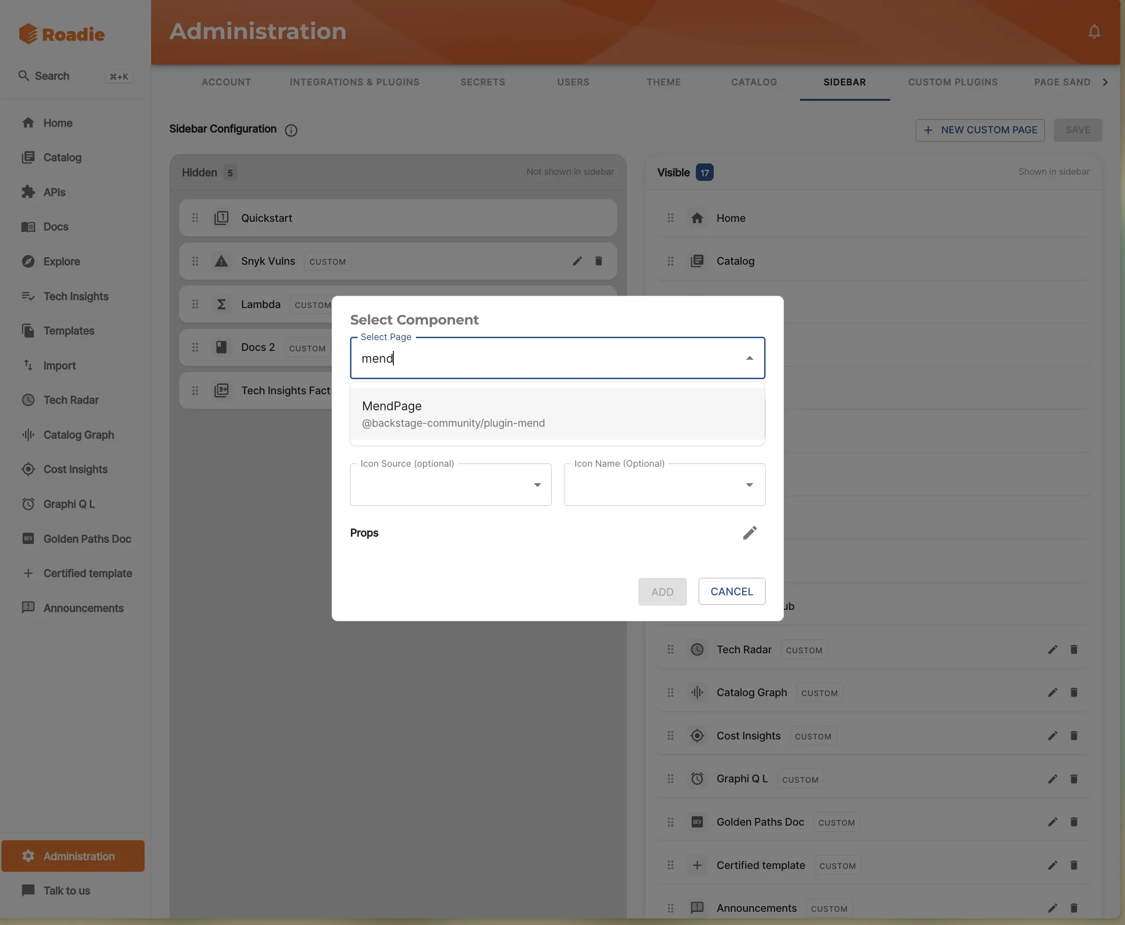1125x925 pixels.
Task: Open the Sidebar Configuration info icon
Action: click(x=291, y=130)
